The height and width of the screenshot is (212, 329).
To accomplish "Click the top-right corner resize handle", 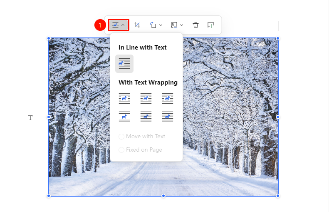I will 278,38.
